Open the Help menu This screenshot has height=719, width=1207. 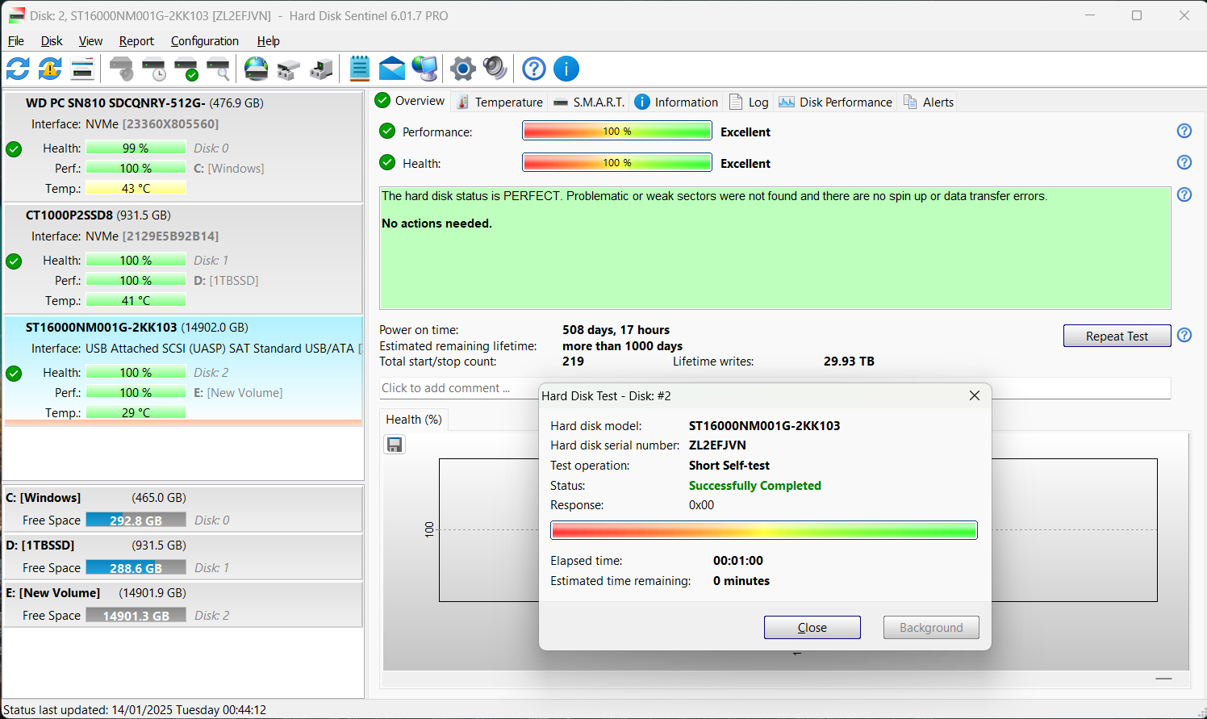tap(269, 41)
